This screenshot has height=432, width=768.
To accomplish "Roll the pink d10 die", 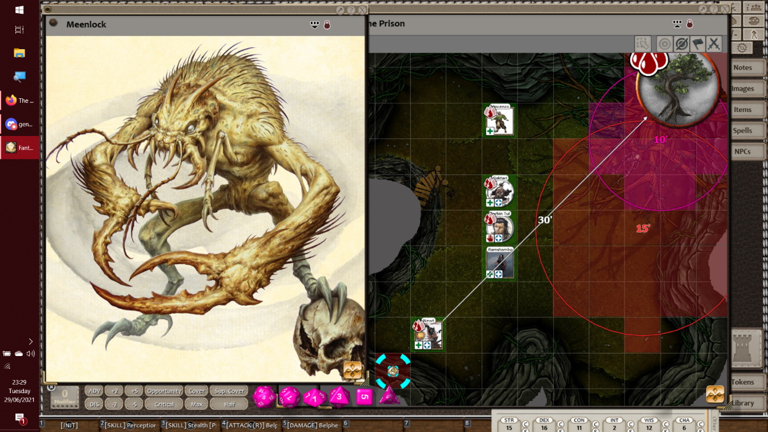I will pos(314,397).
